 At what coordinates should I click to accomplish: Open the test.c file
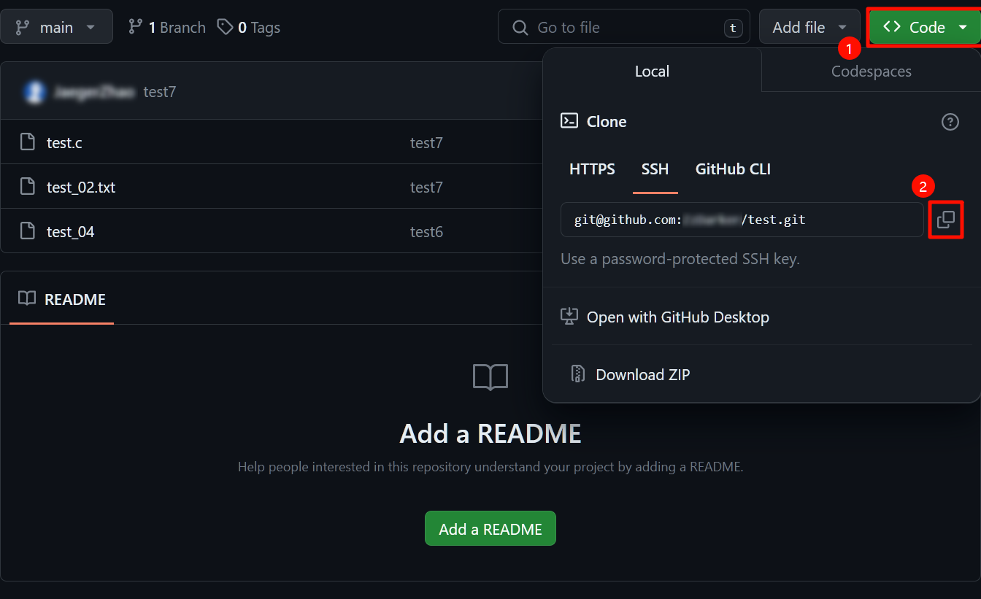click(x=64, y=143)
